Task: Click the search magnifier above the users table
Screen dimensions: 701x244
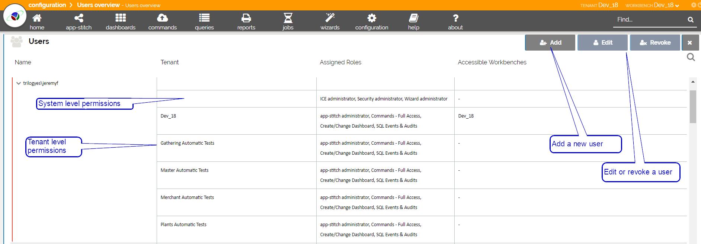Action: click(691, 57)
